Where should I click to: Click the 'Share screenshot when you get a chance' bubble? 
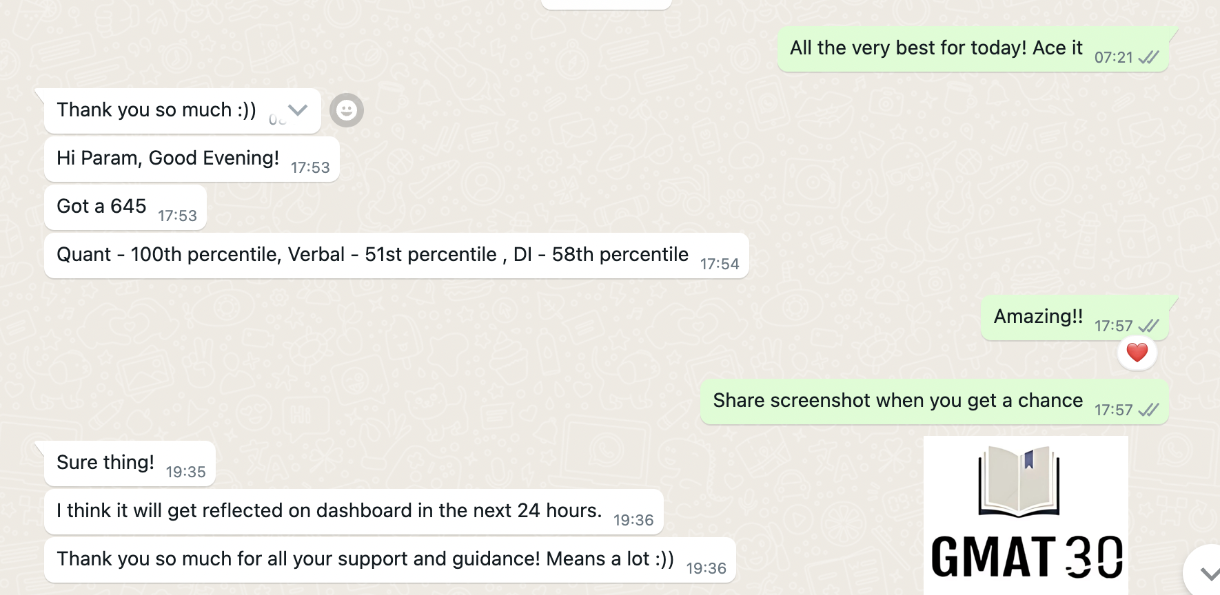897,401
